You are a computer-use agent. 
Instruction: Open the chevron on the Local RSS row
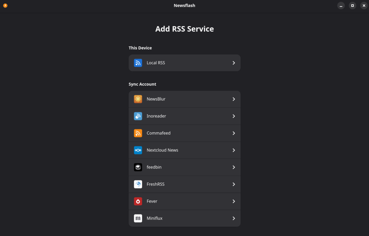pyautogui.click(x=234, y=63)
